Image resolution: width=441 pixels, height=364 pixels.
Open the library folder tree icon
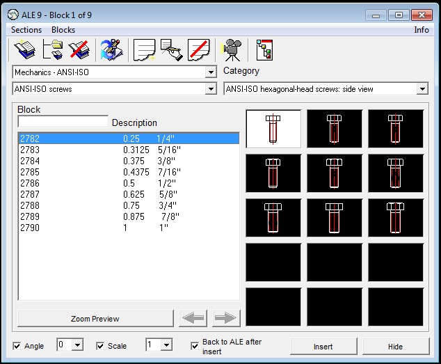pos(53,50)
